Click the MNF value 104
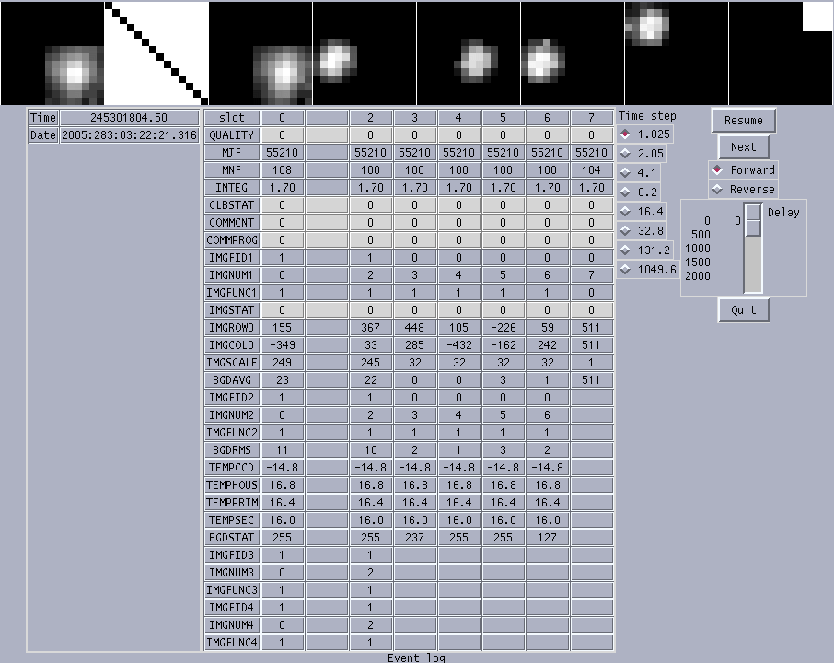Screen dimensions: 834x663 (x=591, y=170)
